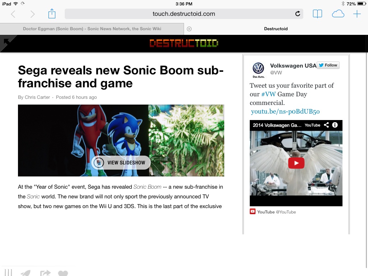This screenshot has height=276, width=368.
Task: Open the "2014 Volkswagen Ga..." video title
Action: click(277, 125)
